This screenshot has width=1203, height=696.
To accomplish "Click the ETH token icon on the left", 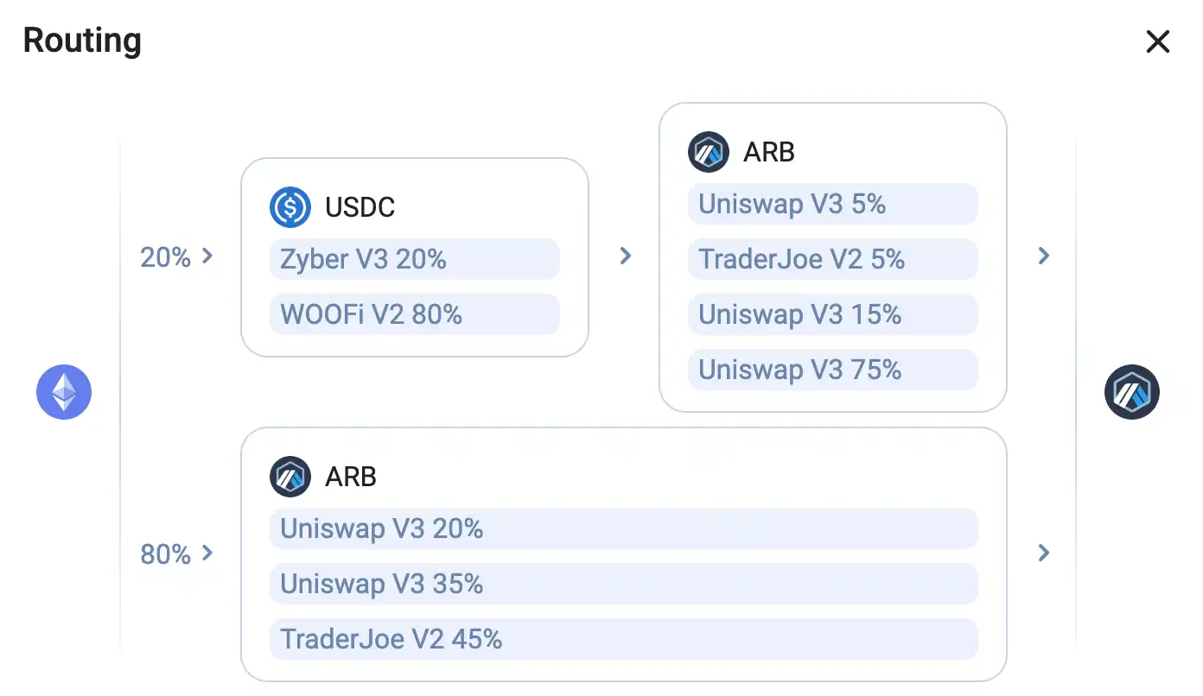I will pos(63,392).
